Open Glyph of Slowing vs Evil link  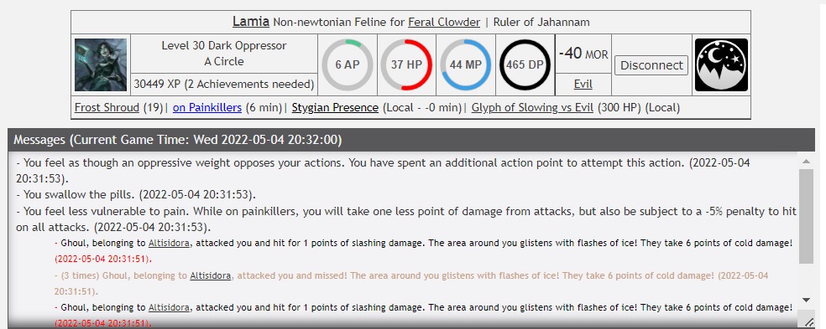[532, 108]
